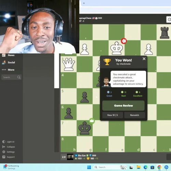Start the Game Review

pos(123,106)
